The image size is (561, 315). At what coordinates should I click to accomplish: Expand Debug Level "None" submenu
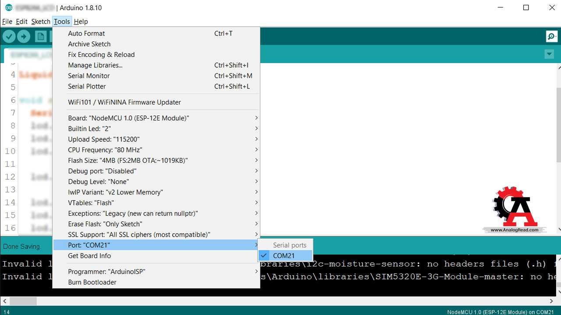click(x=156, y=182)
